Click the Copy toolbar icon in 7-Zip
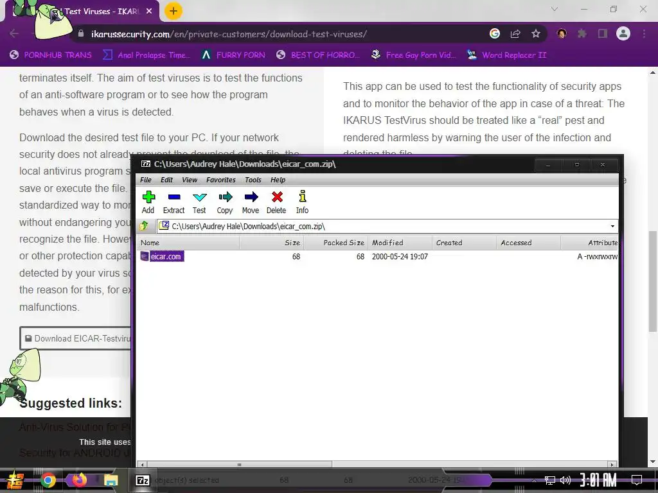Image resolution: width=658 pixels, height=493 pixels. point(225,202)
